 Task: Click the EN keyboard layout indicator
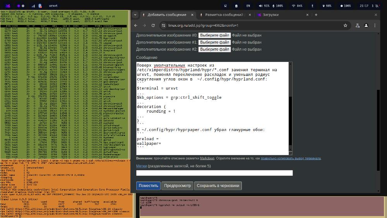(248, 6)
